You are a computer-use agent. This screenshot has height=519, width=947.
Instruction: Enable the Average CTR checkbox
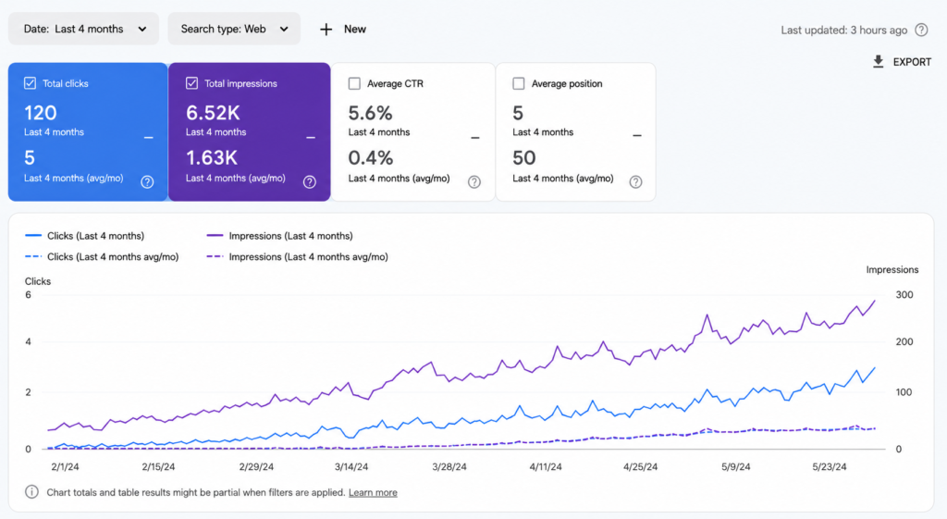click(x=354, y=83)
